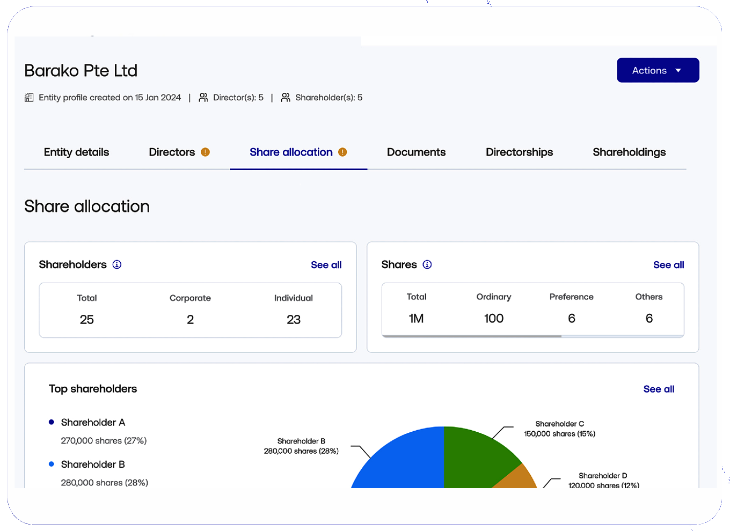
Task: Select the Shareholdings tab
Action: point(629,152)
